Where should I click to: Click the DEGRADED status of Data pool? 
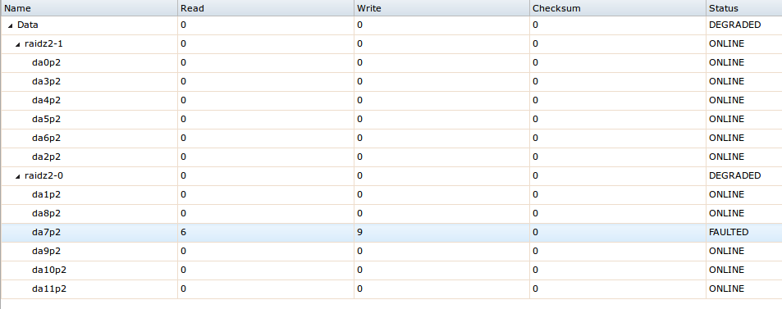pyautogui.click(x=734, y=25)
